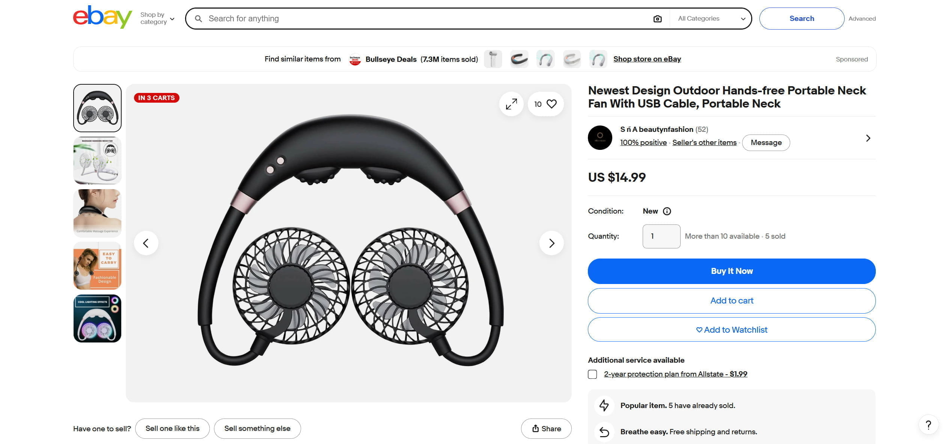Image resolution: width=949 pixels, height=444 pixels.
Task: Click the Search button
Action: (801, 18)
